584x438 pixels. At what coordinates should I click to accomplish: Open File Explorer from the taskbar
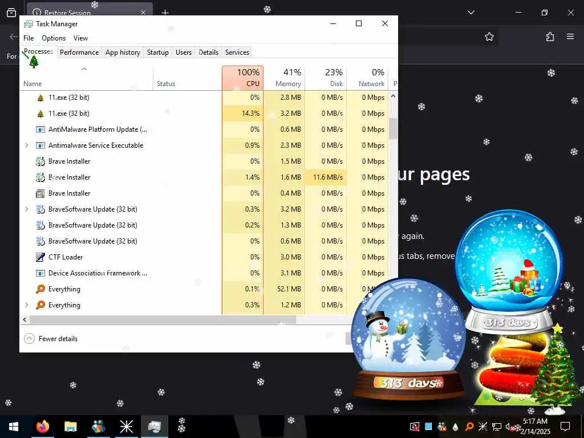[70, 427]
